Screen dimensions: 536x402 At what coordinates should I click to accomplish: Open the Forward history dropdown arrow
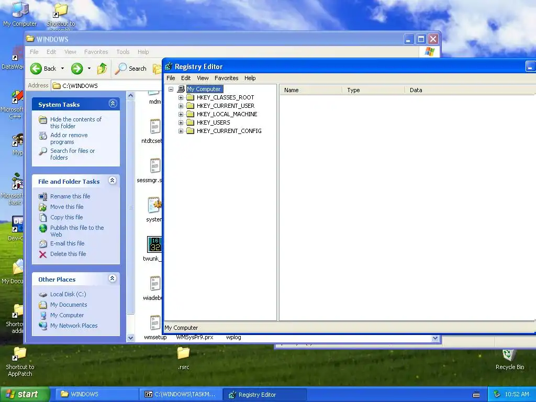point(89,69)
